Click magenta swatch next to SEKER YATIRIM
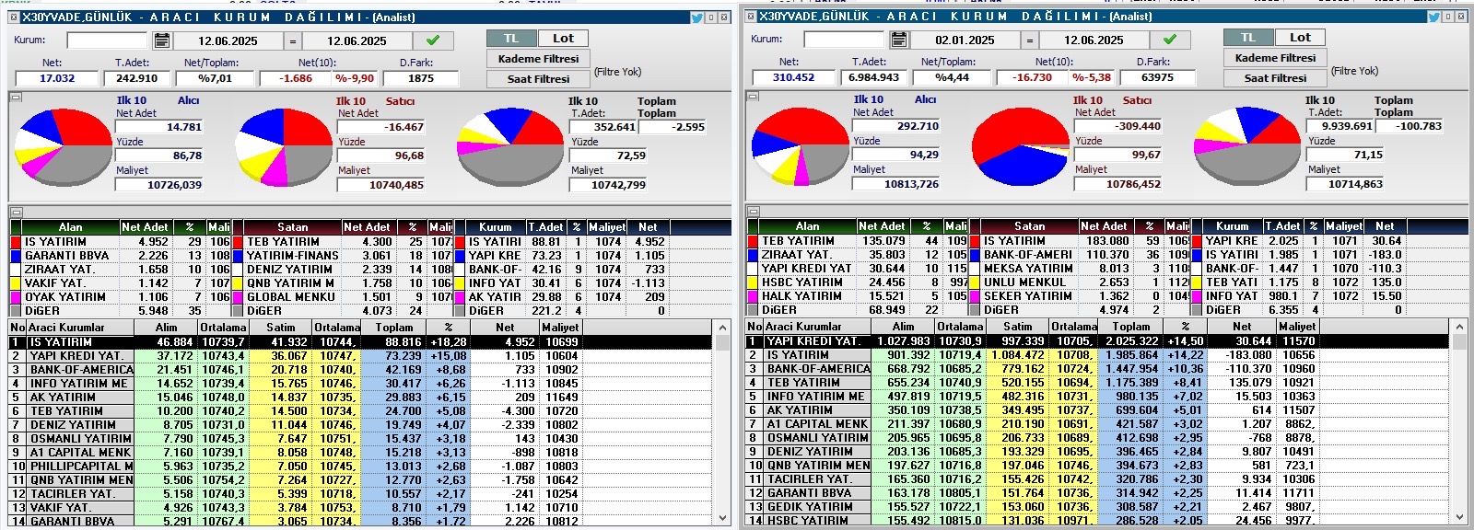 (x=975, y=296)
